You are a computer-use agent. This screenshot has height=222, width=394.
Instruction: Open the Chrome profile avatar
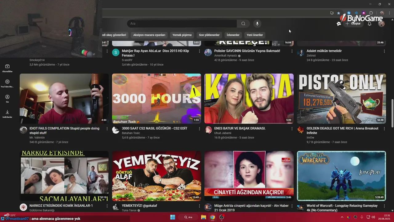point(382,13)
